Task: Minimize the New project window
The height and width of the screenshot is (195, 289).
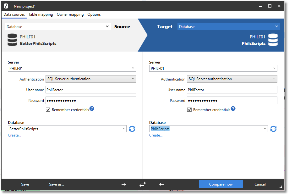Action: 260,7
